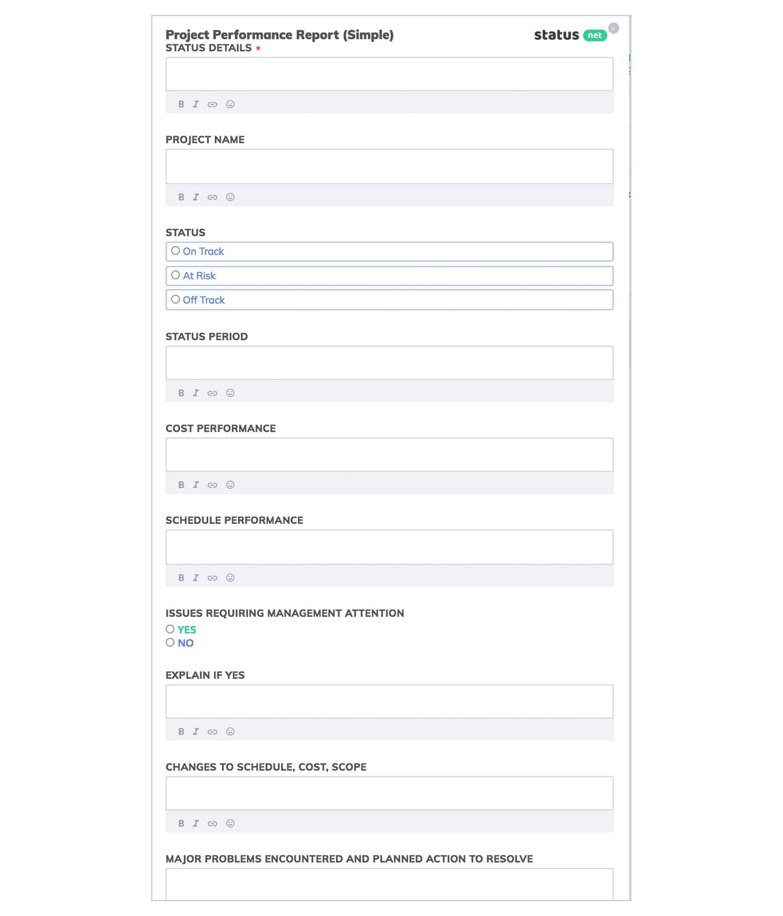The height and width of the screenshot is (916, 783).
Task: Click the Cost Performance text area
Action: [x=389, y=454]
